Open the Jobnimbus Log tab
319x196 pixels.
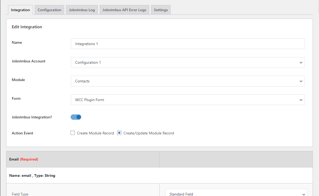(x=82, y=10)
